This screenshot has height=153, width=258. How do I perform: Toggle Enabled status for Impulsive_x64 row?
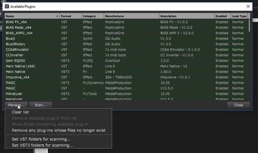[x=222, y=77]
